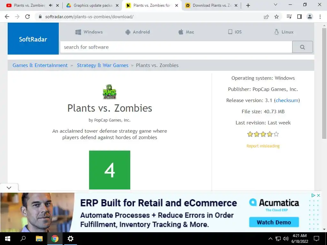Mute the YouTube tab audio icon
The width and height of the screenshot is (327, 245).
tap(50, 5)
